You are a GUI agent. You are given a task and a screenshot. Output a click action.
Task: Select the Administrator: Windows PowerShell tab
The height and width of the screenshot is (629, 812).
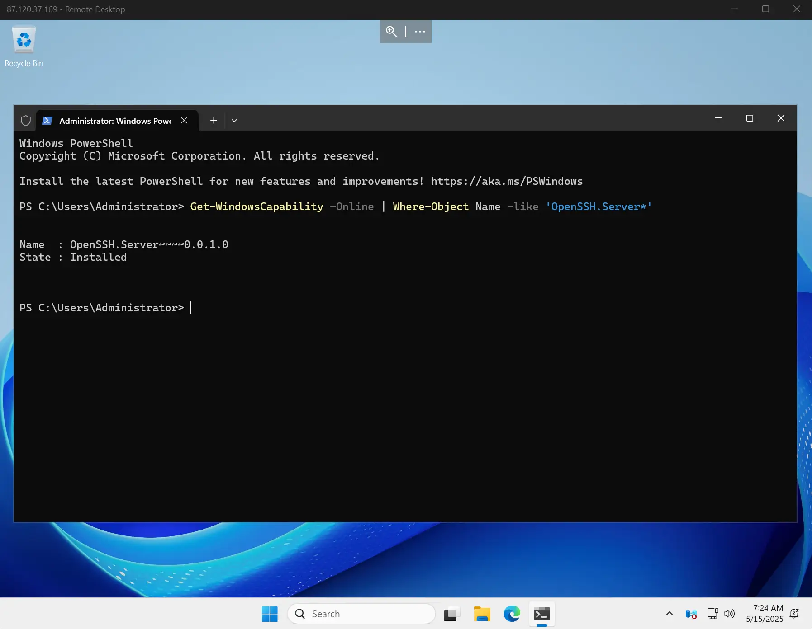pyautogui.click(x=117, y=121)
